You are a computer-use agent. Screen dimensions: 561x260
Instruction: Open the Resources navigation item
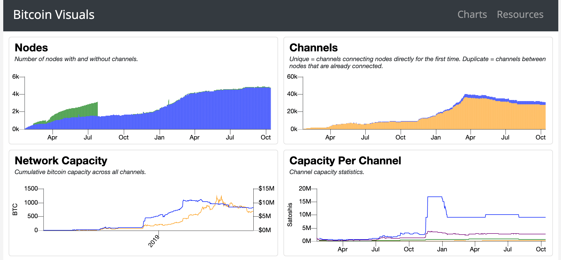pos(520,14)
